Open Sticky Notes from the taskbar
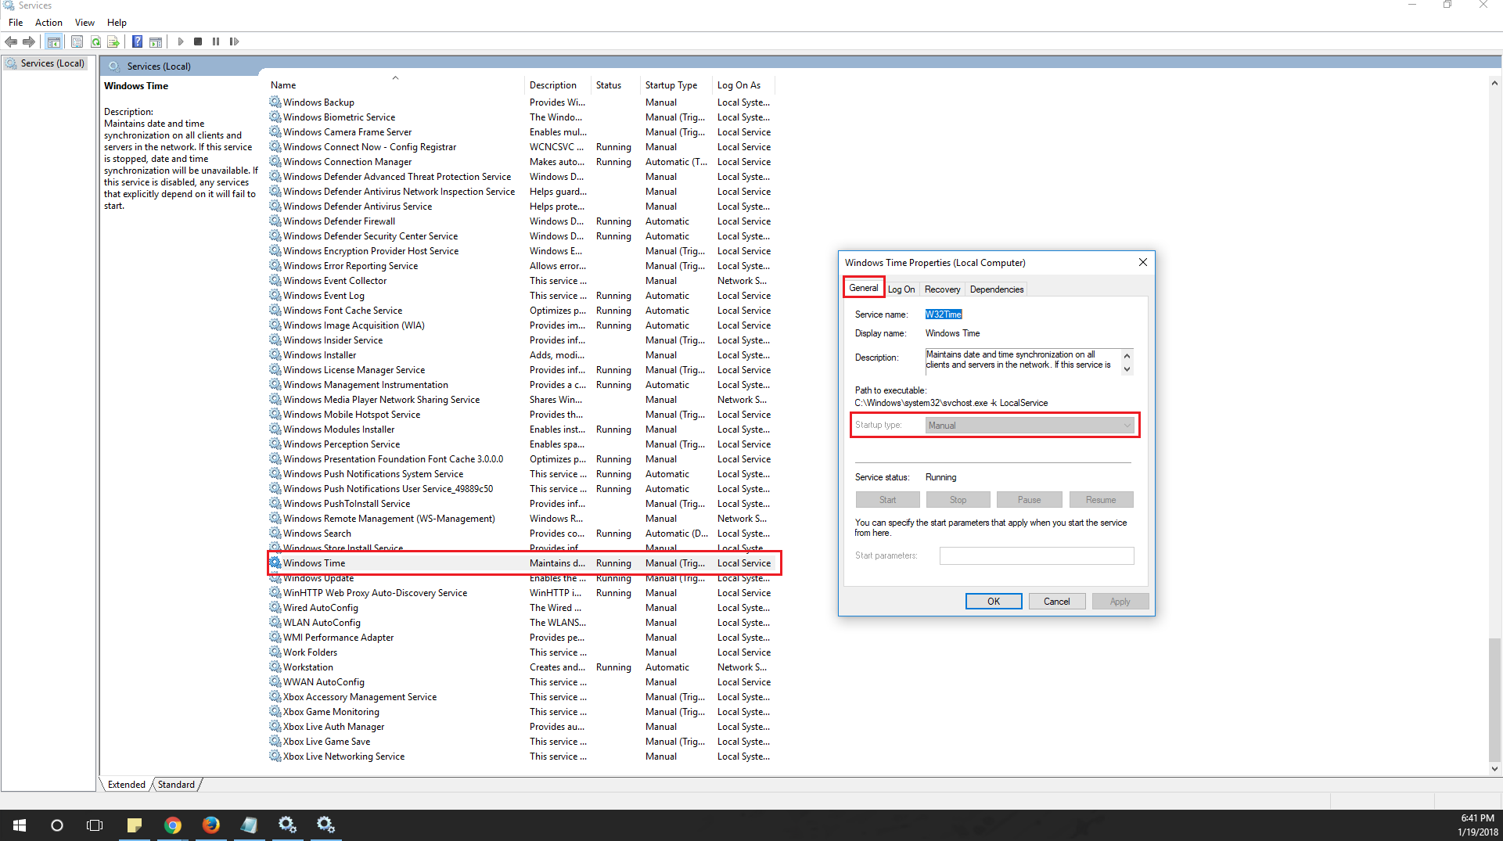The image size is (1503, 841). click(x=135, y=825)
